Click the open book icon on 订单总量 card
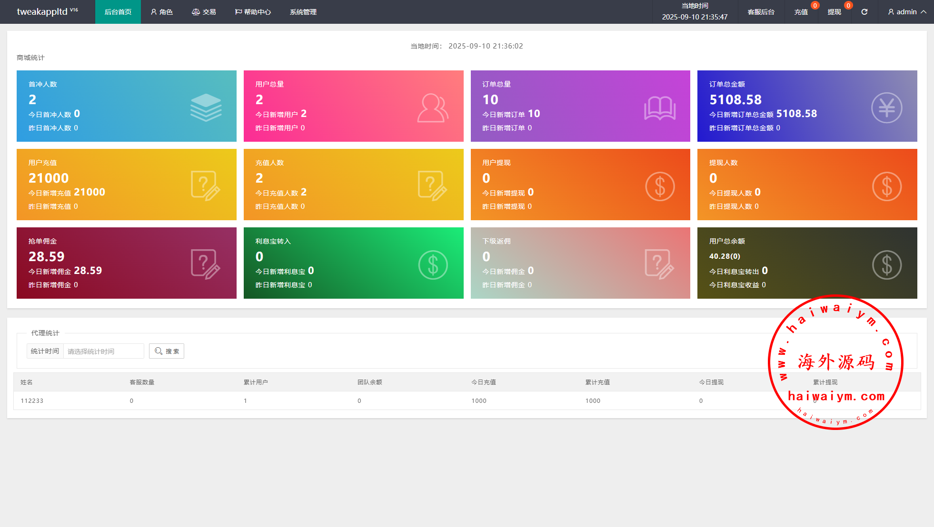 pyautogui.click(x=660, y=108)
